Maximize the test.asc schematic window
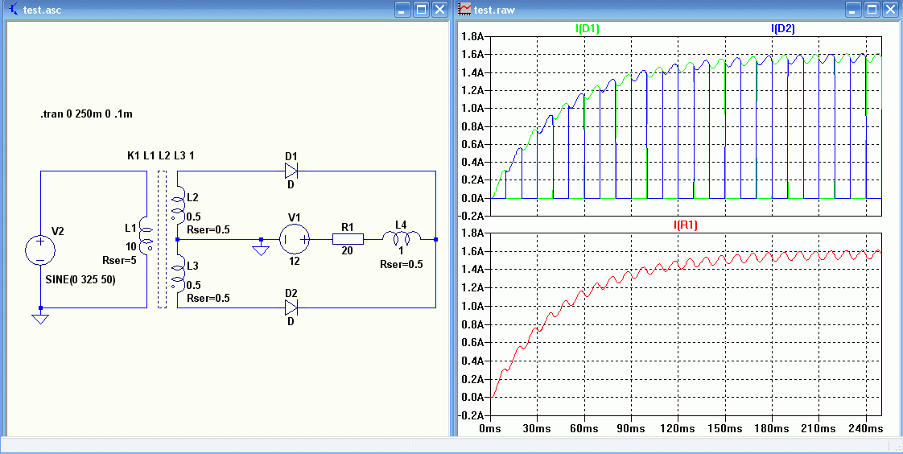The height and width of the screenshot is (454, 903). coord(422,9)
